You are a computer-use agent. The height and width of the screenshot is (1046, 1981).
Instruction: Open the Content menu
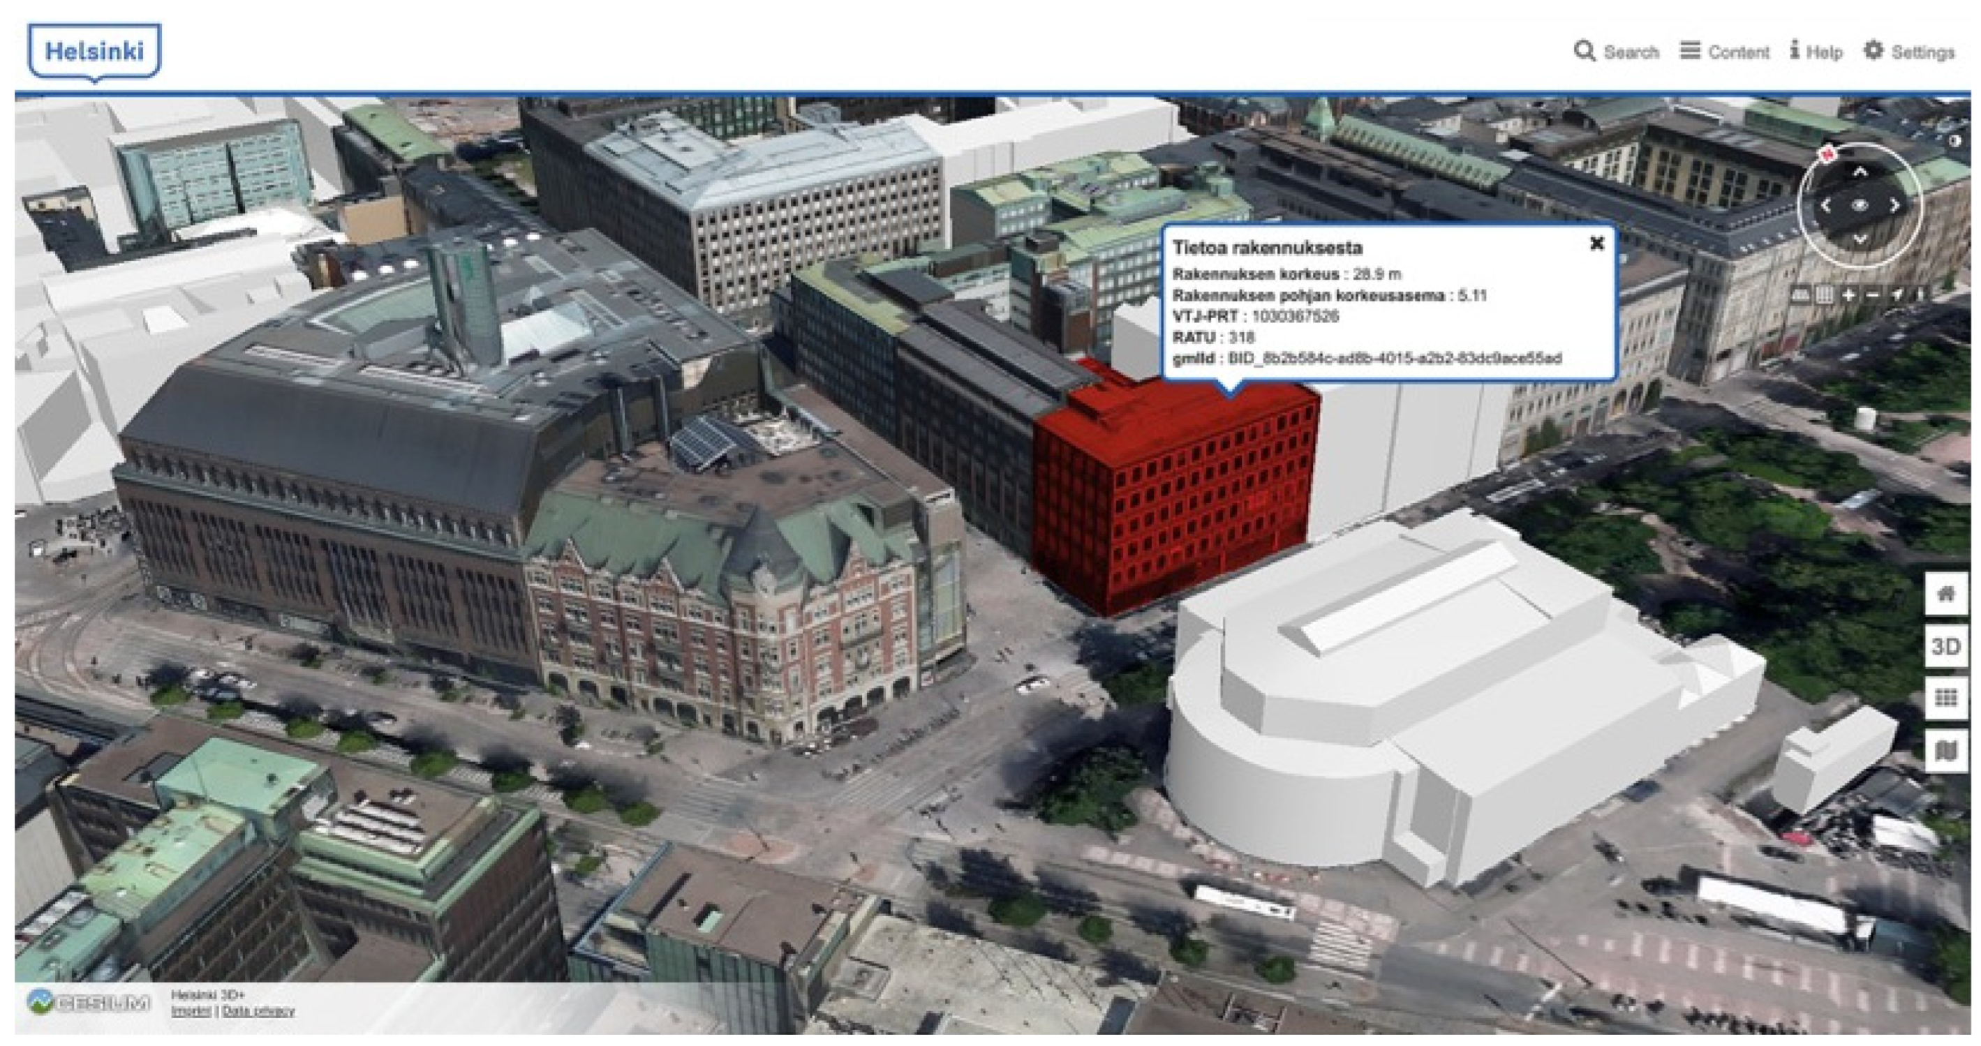(x=1724, y=52)
